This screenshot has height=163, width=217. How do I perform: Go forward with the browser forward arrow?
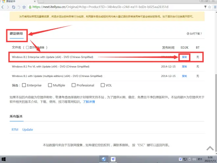click(8, 7)
